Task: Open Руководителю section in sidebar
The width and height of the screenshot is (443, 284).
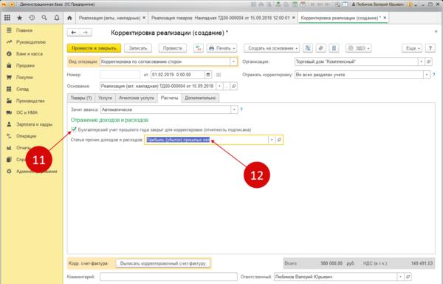Action: click(31, 42)
